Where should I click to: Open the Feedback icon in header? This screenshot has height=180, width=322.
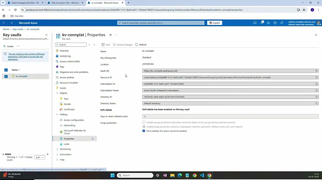pos(282,23)
